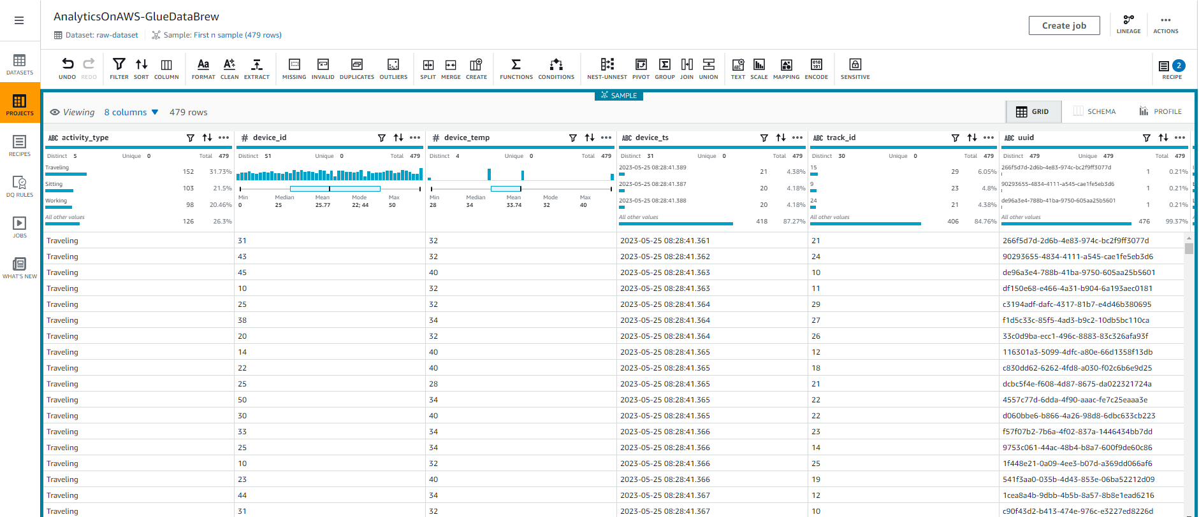The width and height of the screenshot is (1199, 517).
Task: Open the Sort tool
Action: pyautogui.click(x=142, y=68)
